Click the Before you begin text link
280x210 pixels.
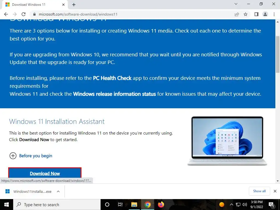(x=36, y=156)
